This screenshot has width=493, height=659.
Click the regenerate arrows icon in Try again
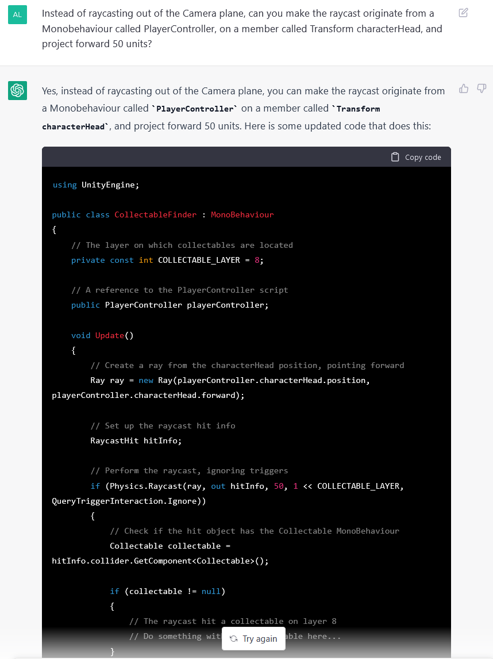234,639
